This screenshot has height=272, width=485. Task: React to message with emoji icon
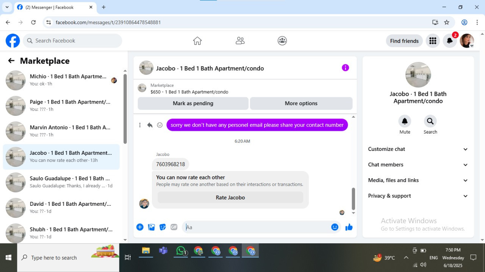coord(160,125)
